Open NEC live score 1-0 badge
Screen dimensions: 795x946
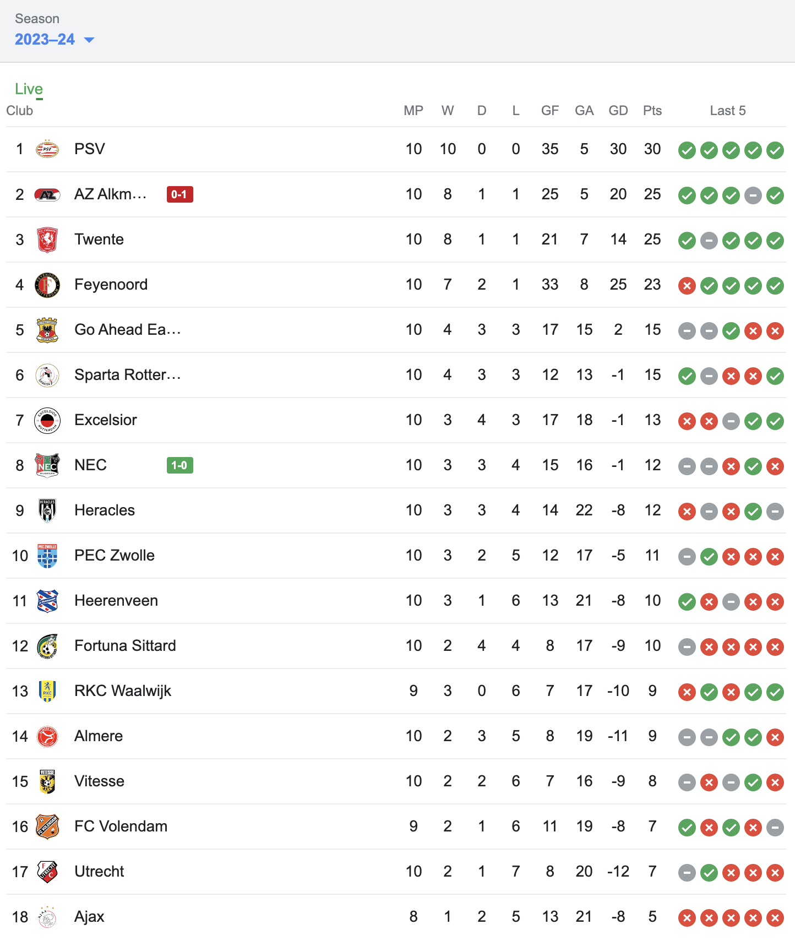(x=180, y=465)
